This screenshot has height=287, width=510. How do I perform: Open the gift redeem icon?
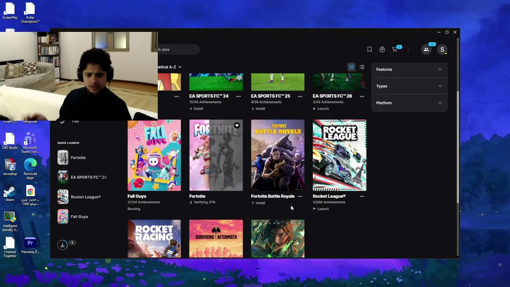click(382, 49)
